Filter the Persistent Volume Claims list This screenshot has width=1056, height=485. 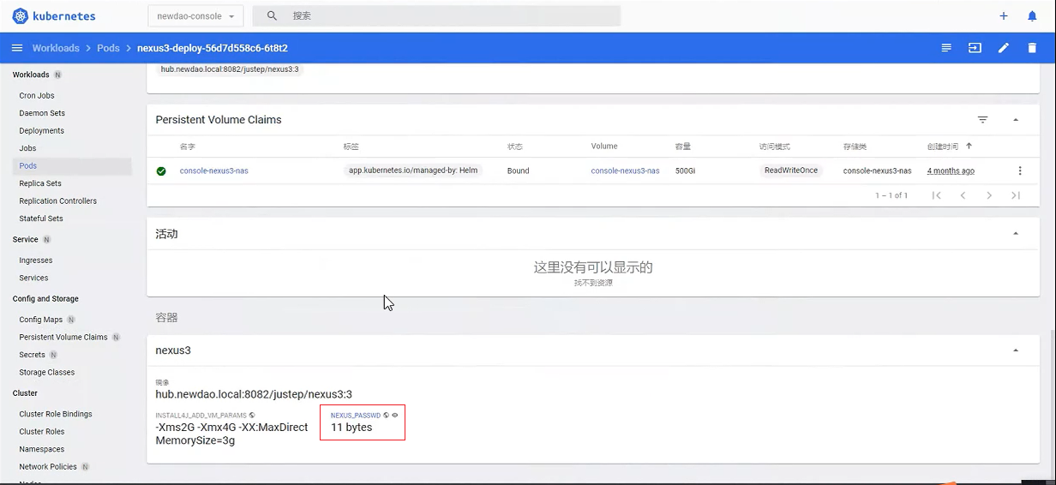(983, 120)
